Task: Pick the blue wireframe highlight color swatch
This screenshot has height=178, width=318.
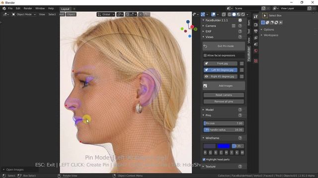Action: [x=224, y=146]
